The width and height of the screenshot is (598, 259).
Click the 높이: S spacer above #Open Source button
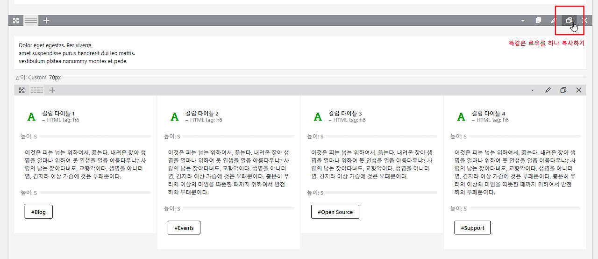coord(372,193)
